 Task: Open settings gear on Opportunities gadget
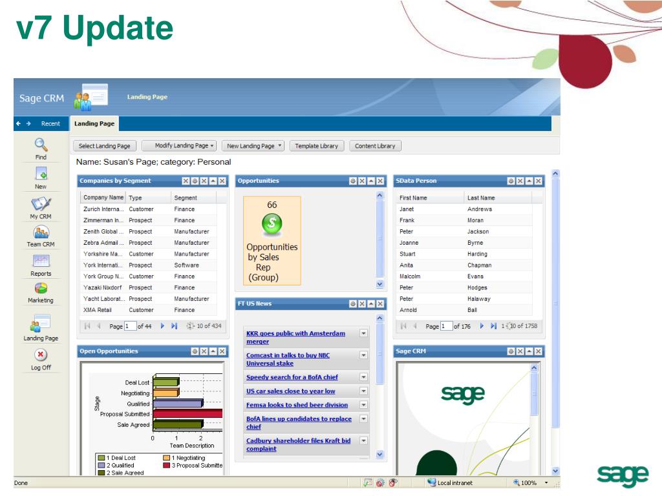(353, 181)
